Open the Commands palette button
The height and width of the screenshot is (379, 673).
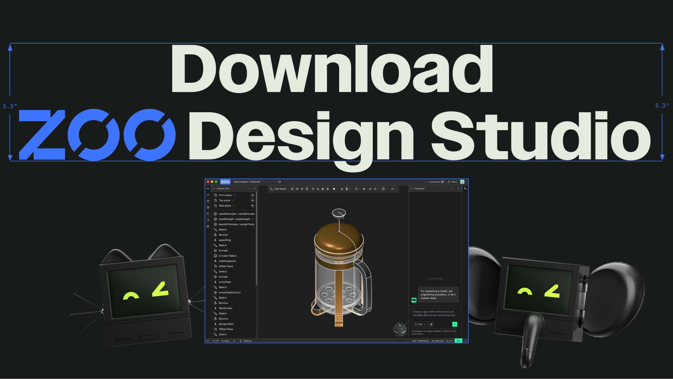tap(434, 182)
